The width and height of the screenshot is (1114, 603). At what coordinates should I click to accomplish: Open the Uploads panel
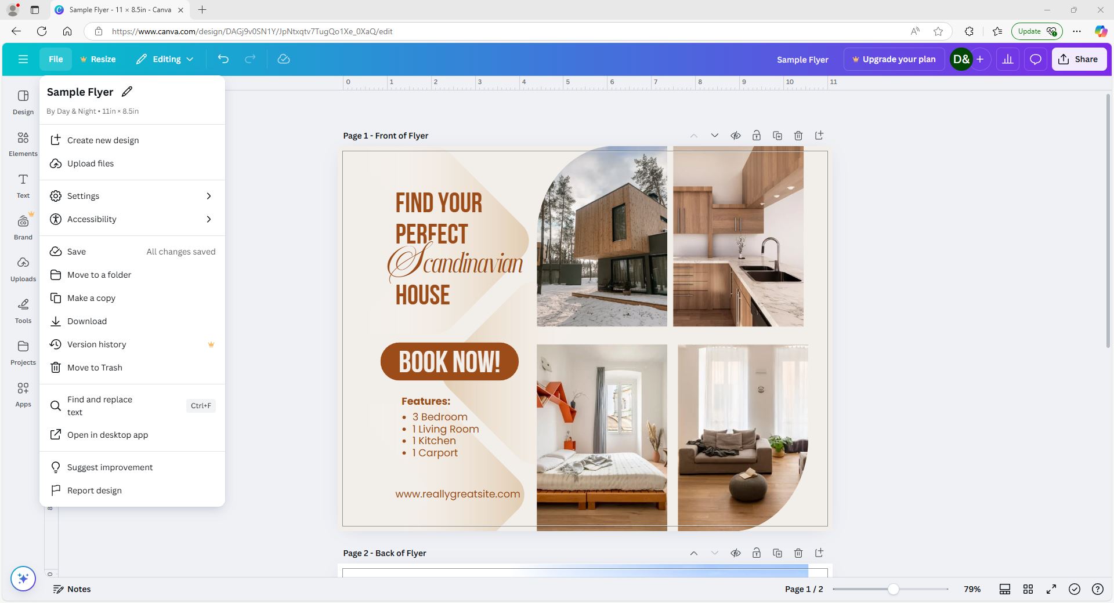(x=23, y=268)
